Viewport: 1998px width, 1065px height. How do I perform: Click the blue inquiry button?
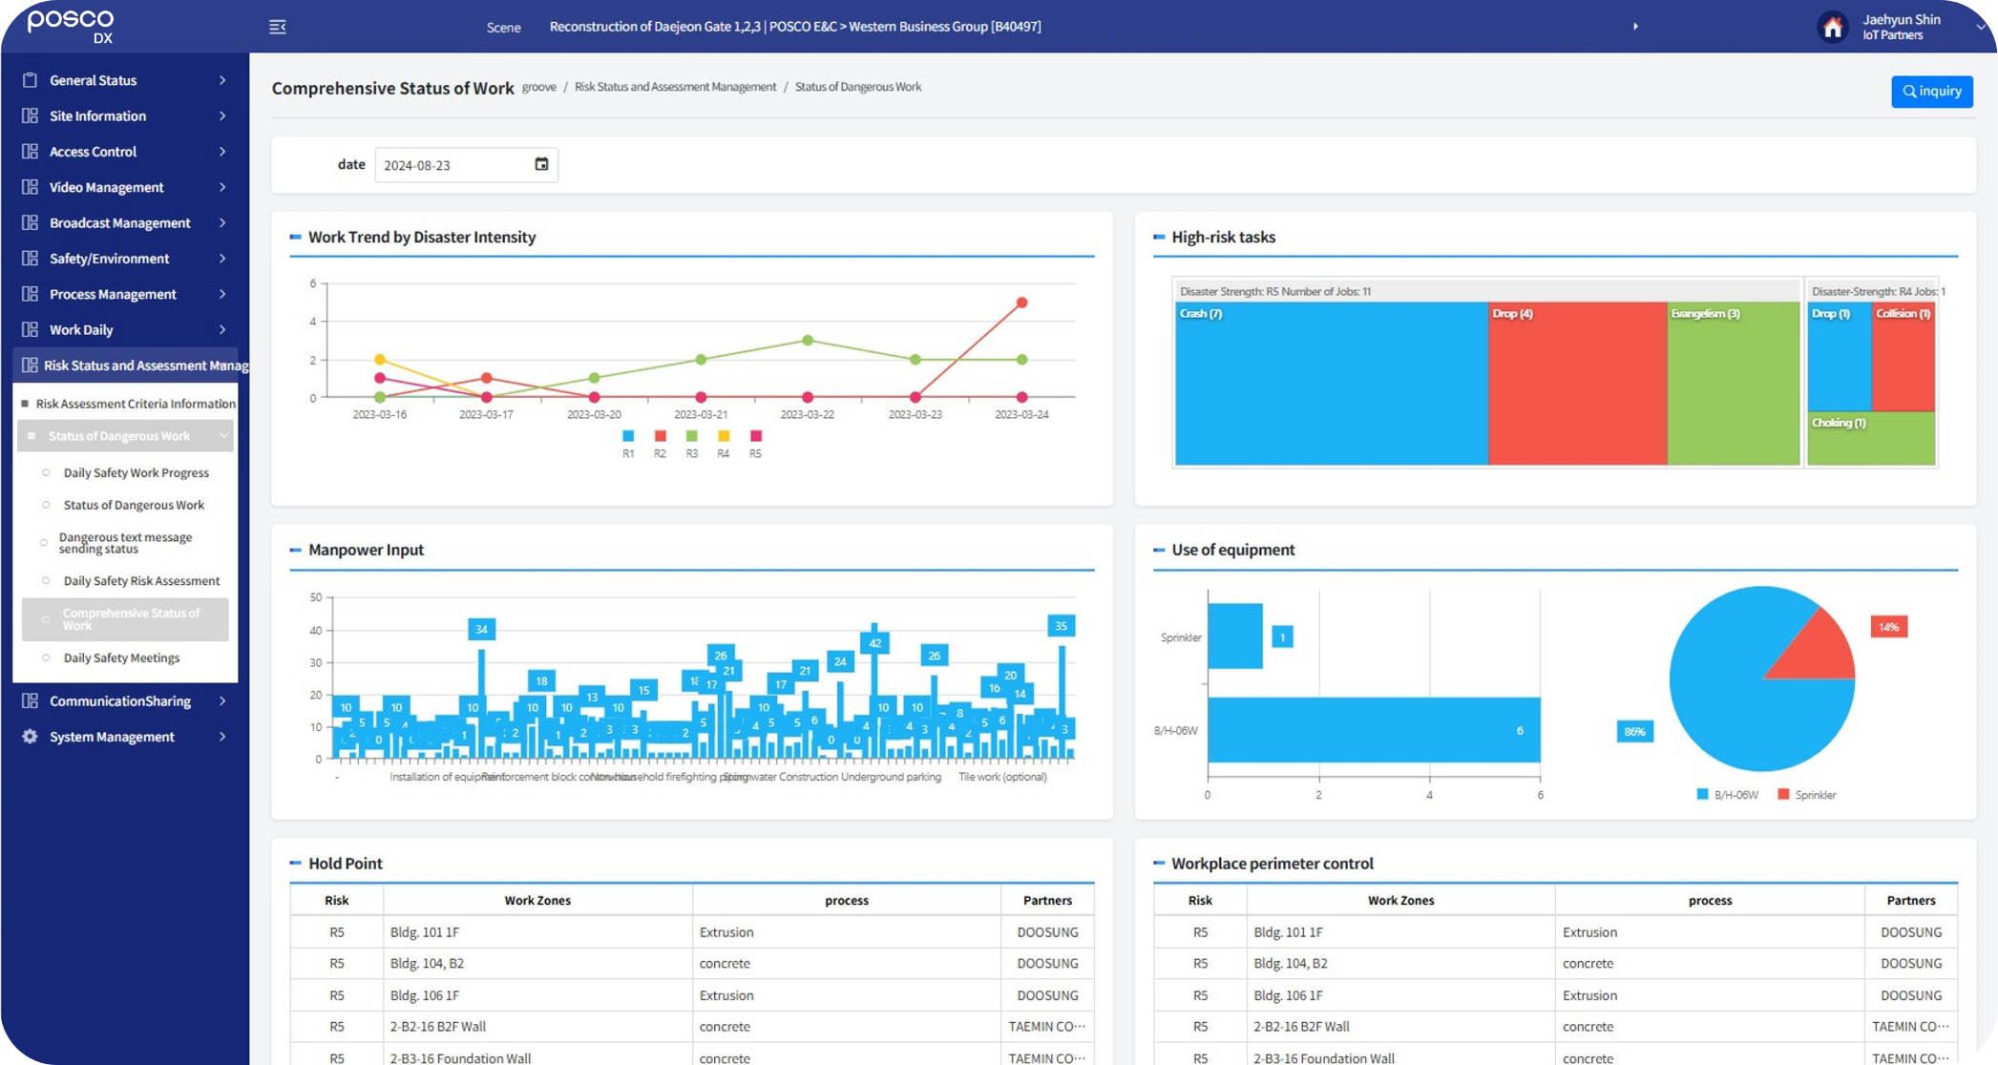click(x=1932, y=92)
